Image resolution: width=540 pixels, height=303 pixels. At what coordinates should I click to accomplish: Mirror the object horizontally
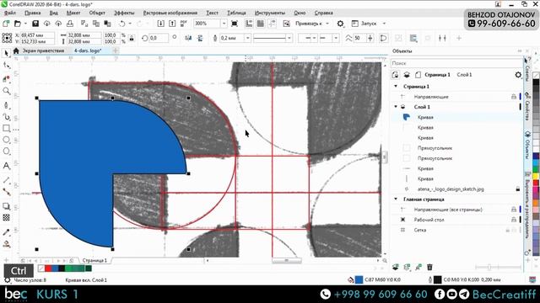point(188,38)
